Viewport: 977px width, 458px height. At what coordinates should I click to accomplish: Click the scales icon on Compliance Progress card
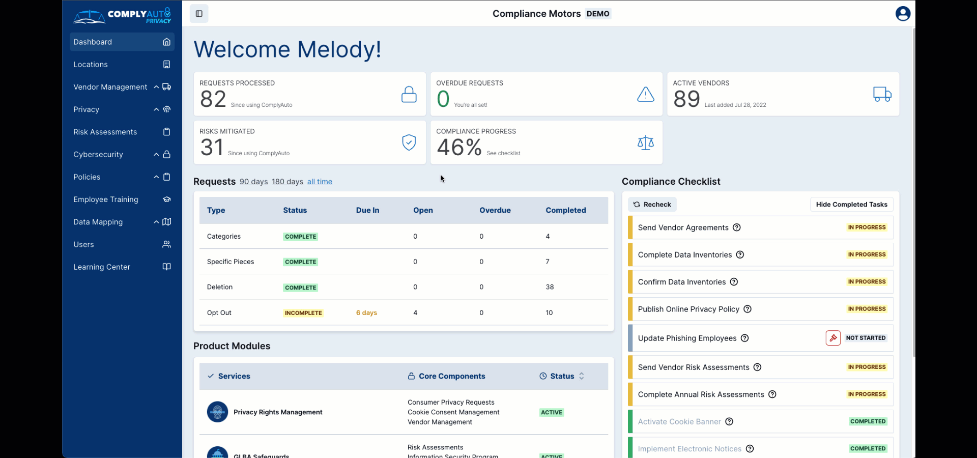(646, 142)
